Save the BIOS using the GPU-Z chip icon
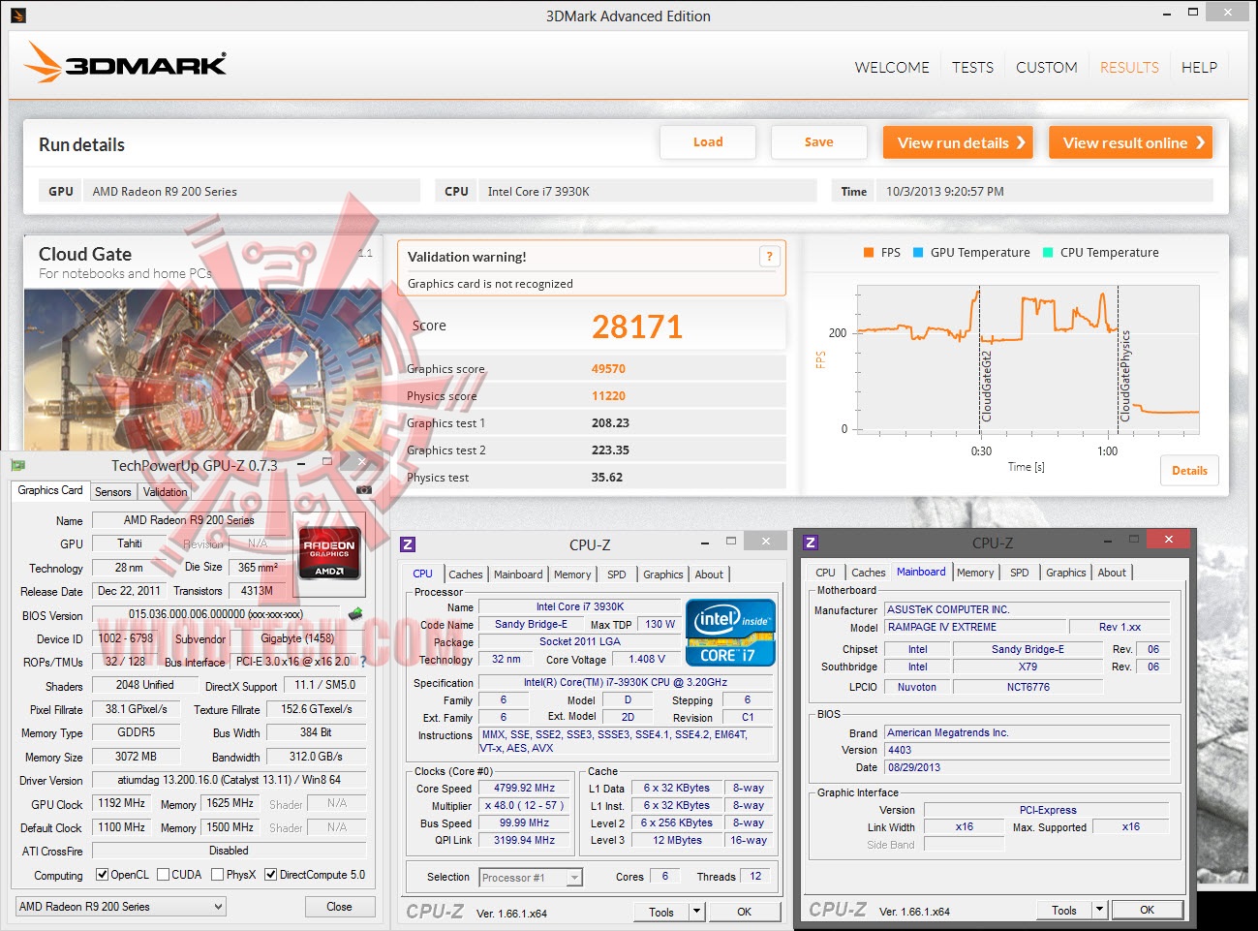 coord(355,613)
